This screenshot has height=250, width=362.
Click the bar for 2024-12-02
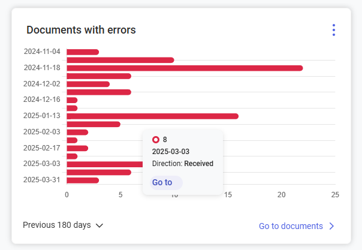click(88, 84)
